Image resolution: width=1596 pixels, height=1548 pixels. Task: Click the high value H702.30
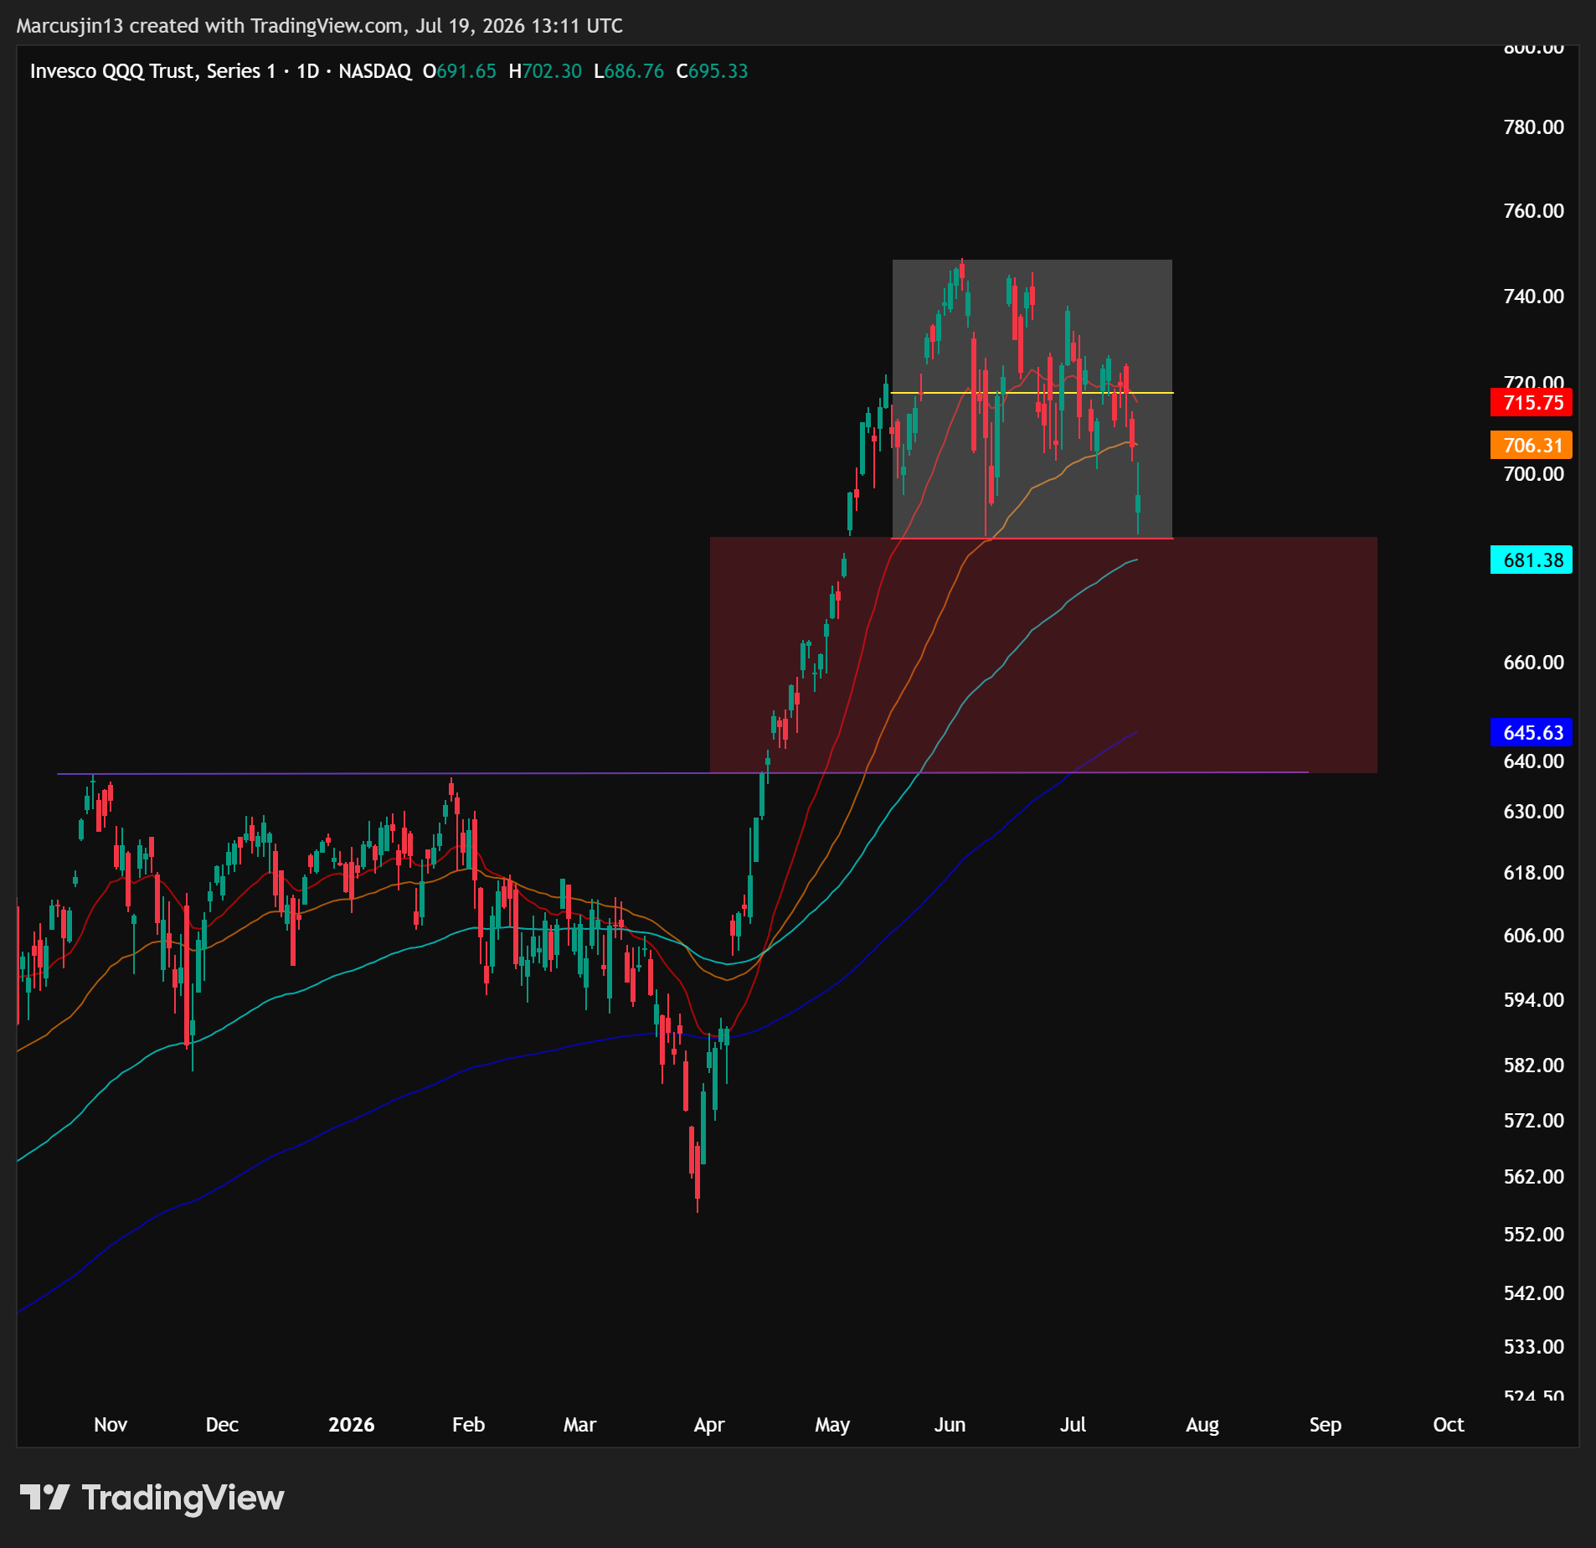(545, 71)
